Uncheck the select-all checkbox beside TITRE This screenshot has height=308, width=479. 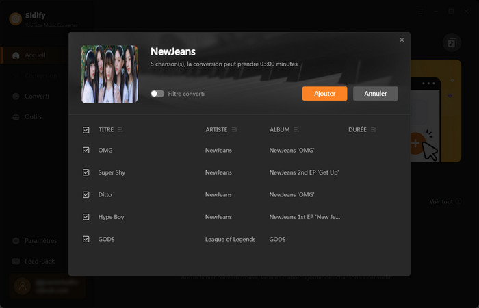tap(86, 129)
